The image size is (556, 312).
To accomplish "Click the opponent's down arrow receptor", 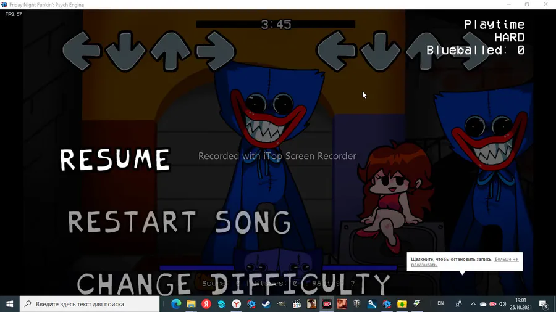I will [x=125, y=51].
